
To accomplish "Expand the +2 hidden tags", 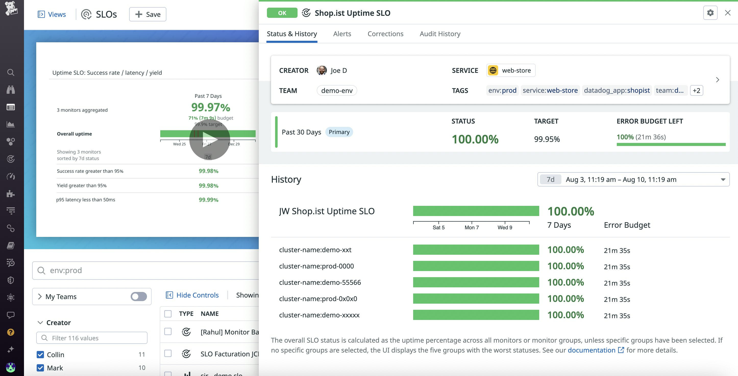I will coord(696,91).
